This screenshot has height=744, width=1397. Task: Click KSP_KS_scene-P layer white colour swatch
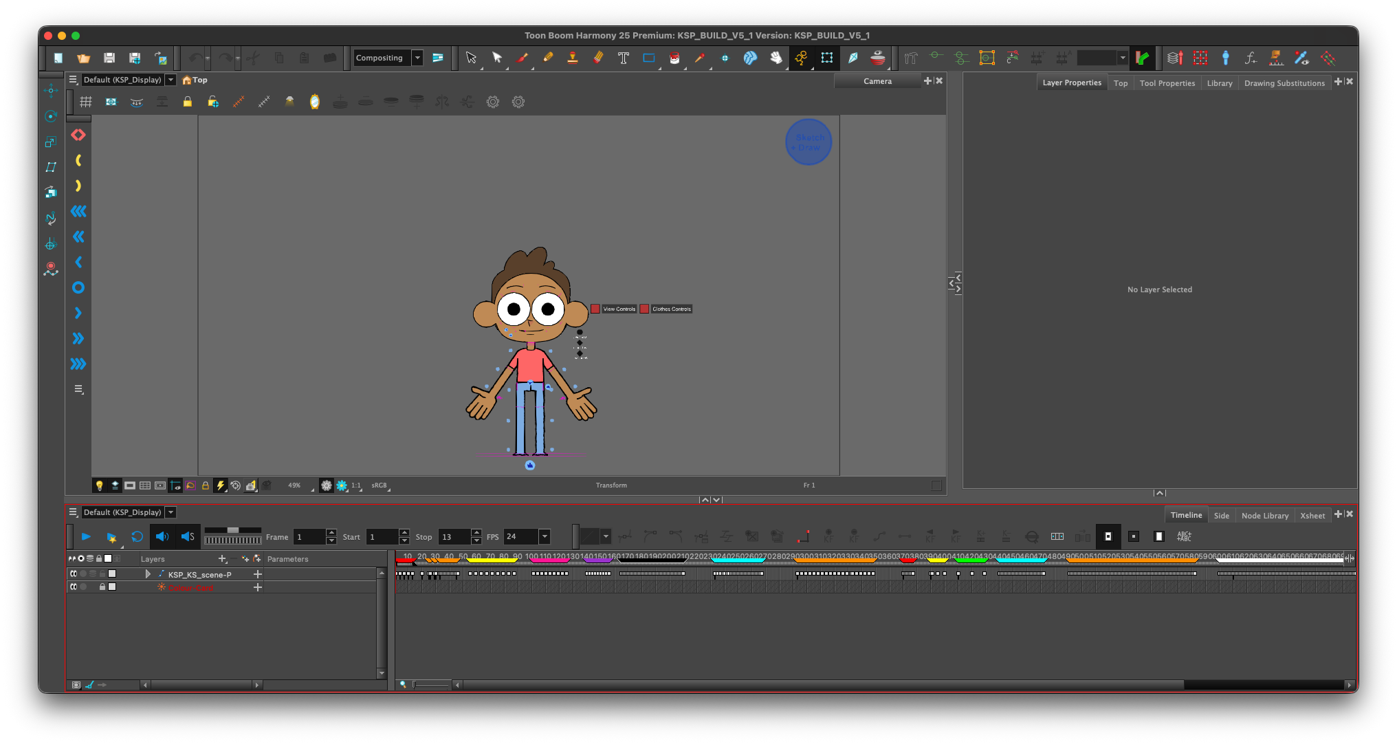112,573
